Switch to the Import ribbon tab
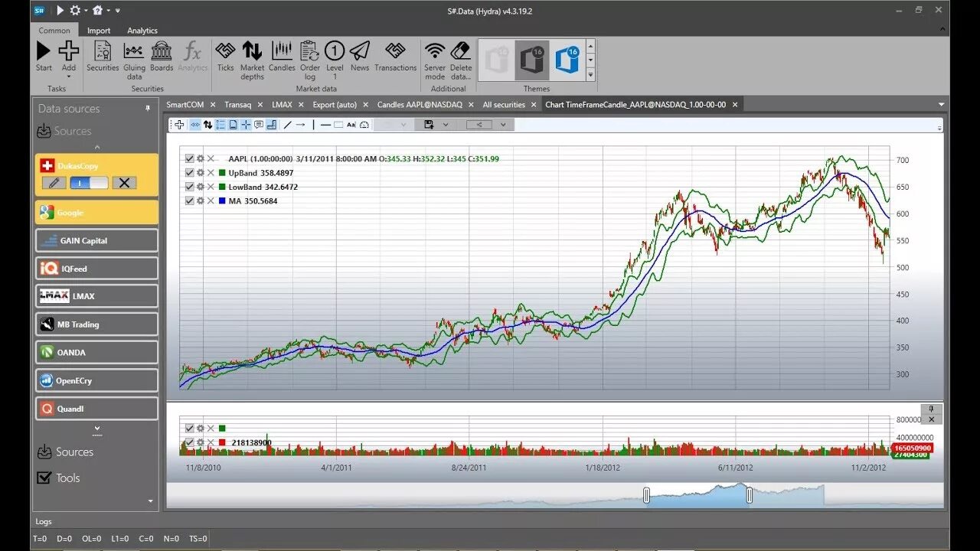Image resolution: width=980 pixels, height=551 pixels. pos(99,31)
